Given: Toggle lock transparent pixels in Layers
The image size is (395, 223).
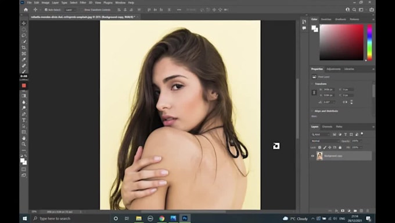Looking at the screenshot, I should click(x=319, y=147).
